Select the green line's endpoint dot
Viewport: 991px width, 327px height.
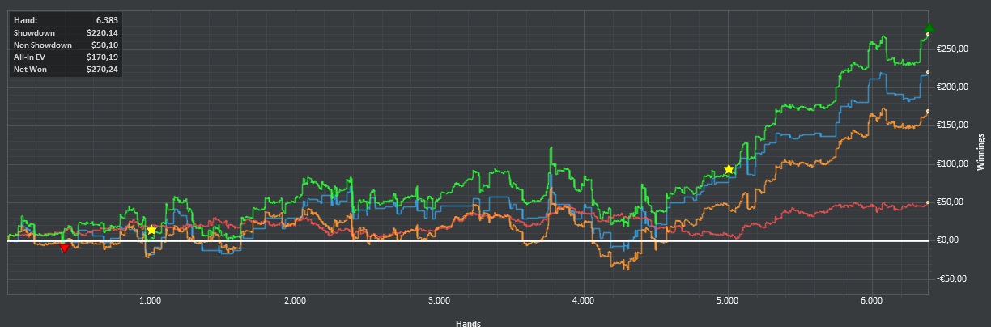pos(928,35)
